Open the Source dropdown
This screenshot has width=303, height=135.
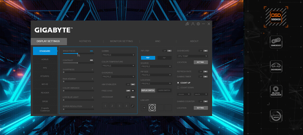pyautogui.click(x=156, y=66)
